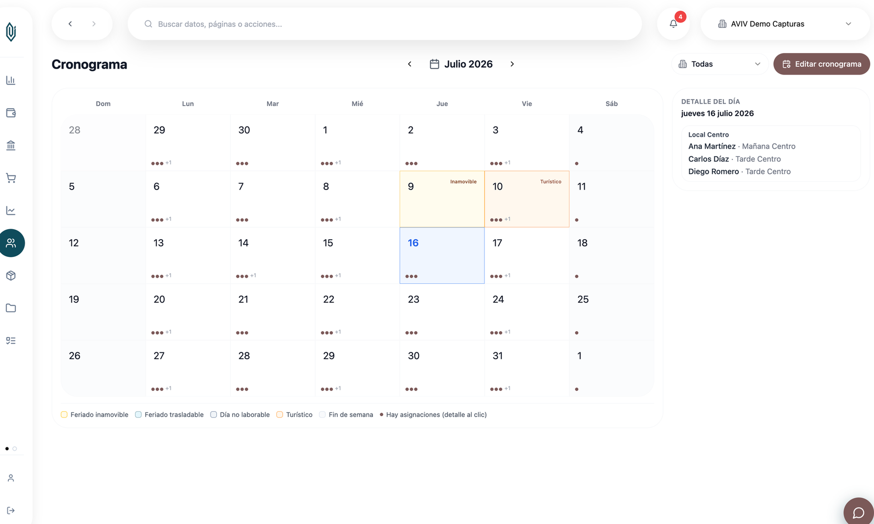This screenshot has height=524, width=874.
Task: Focus the Buscar datos search field
Action: pyautogui.click(x=385, y=24)
